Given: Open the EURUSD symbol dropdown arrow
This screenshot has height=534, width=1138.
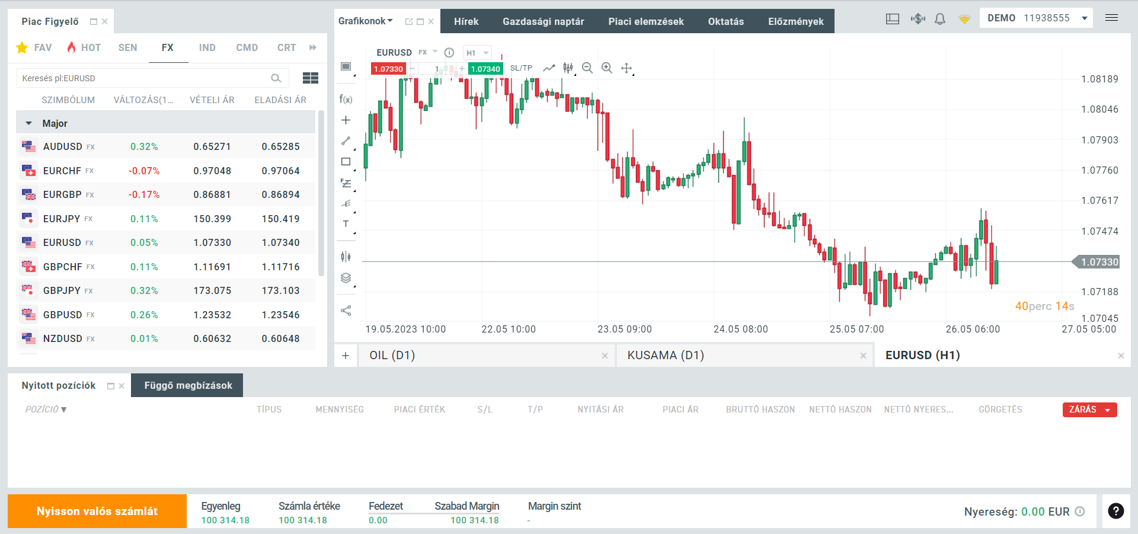Looking at the screenshot, I should coord(435,52).
